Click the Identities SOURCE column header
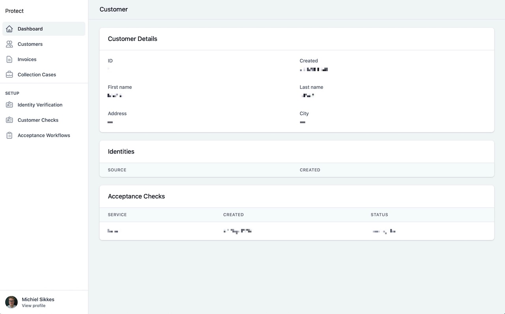Viewport: 505px width, 314px height. pos(117,170)
